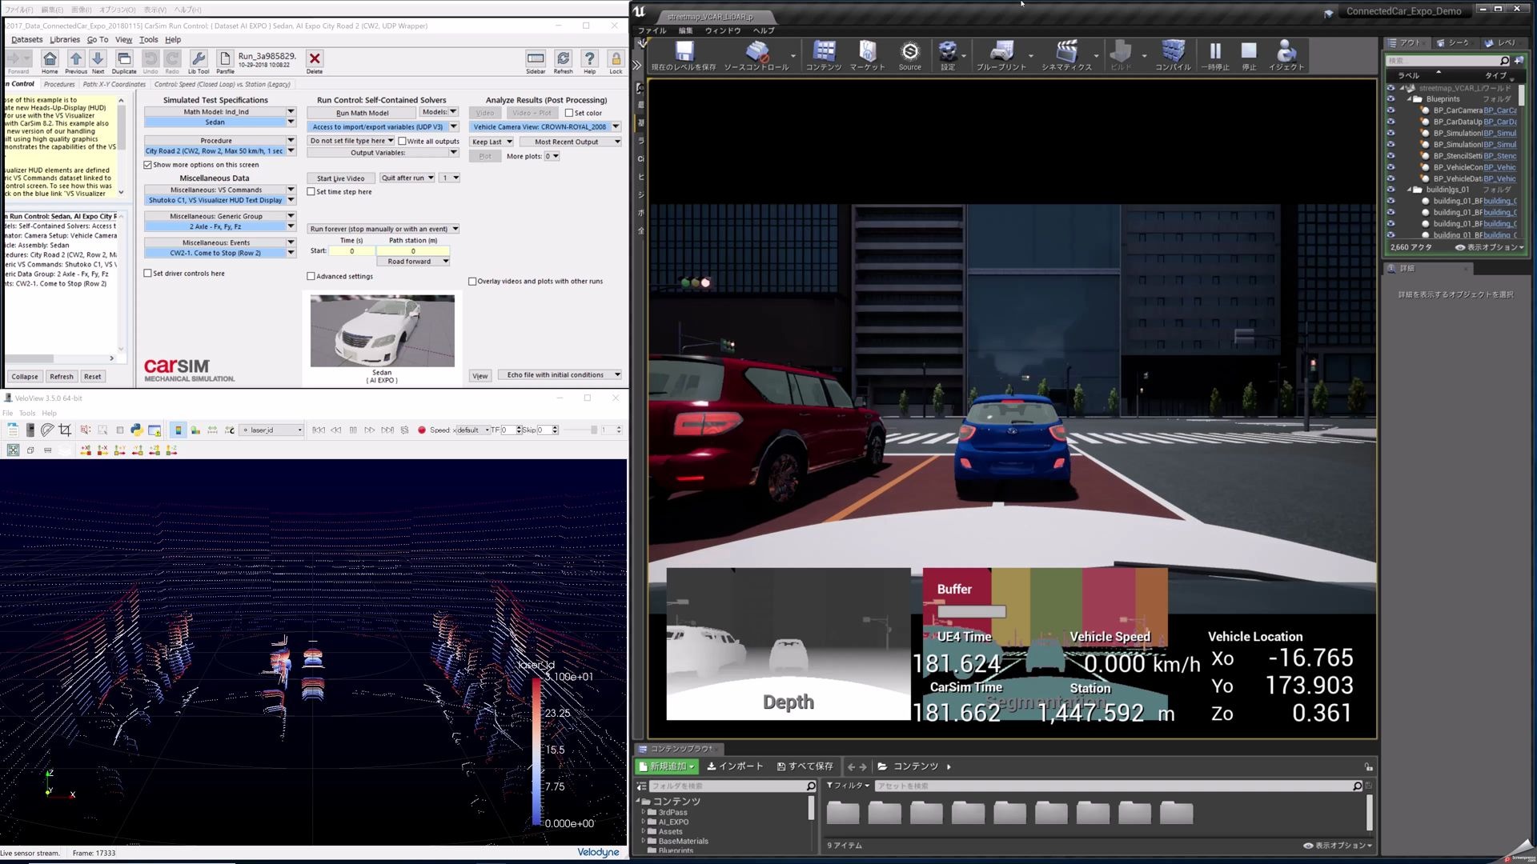Screen dimensions: 1537x864
Task: Open the Blueprints (ブループリント) toolbar menu
Action: 1001,53
